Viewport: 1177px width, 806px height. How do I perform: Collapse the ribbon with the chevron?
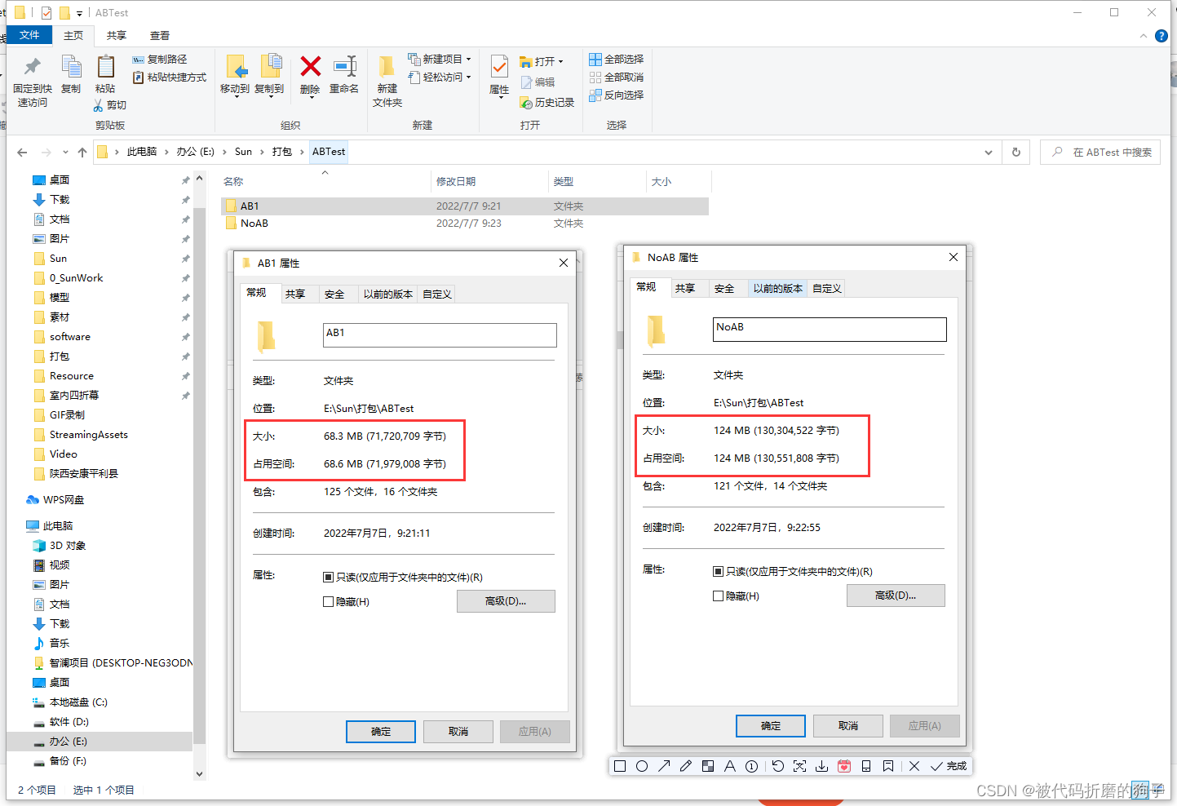coord(1143,36)
